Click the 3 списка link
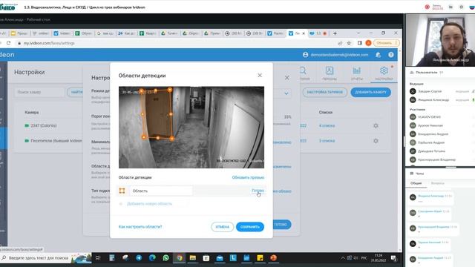The height and width of the screenshot is (267, 475). (327, 141)
